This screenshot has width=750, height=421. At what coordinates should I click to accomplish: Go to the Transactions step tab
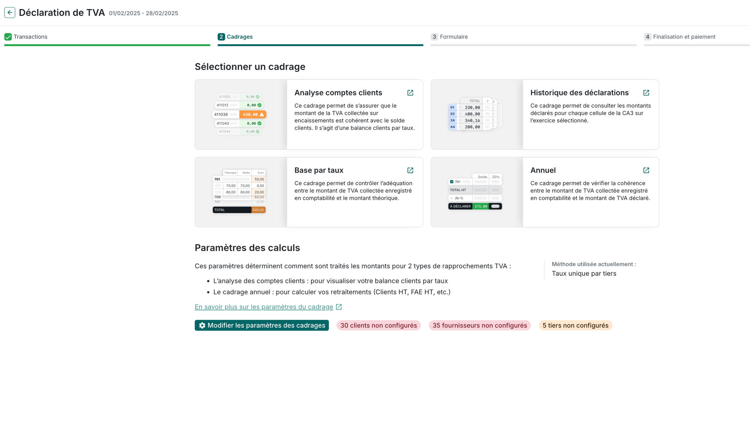30,37
